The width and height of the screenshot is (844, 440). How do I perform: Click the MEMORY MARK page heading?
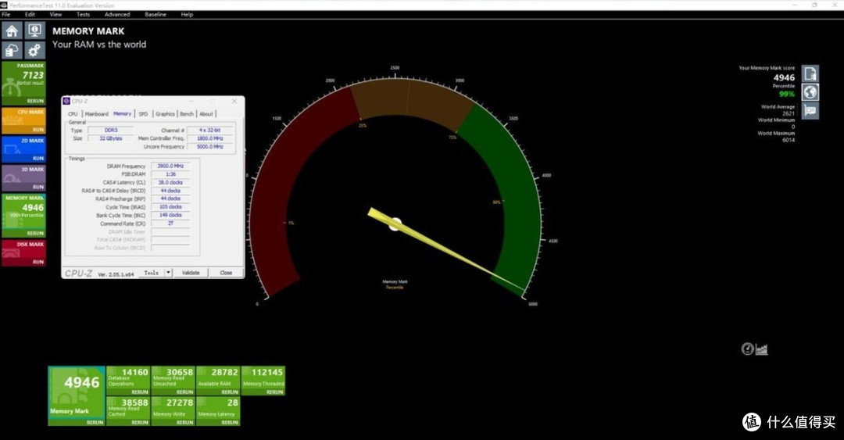(88, 31)
